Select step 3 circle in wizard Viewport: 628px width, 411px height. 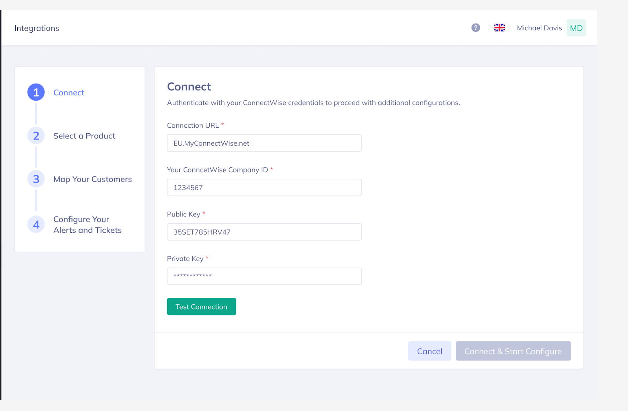point(36,179)
